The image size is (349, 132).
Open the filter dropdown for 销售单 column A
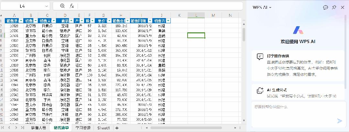point(21,21)
